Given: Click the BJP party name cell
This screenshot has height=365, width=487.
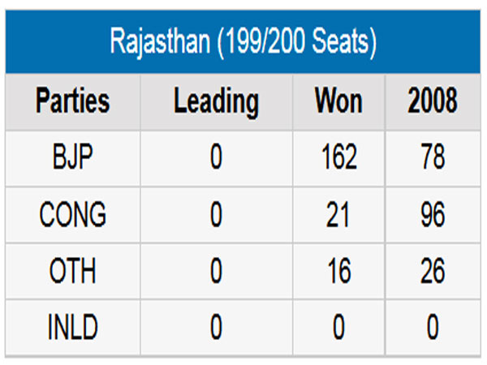Looking at the screenshot, I should pos(73,158).
